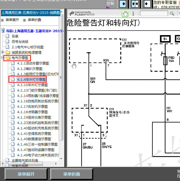Screen dimensions: 180x181
Task: Click page icon beside 4.1.17收放机示意图
Action: click(13, 106)
